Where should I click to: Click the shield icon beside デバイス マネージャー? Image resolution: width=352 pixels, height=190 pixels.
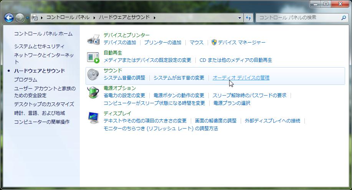214,42
